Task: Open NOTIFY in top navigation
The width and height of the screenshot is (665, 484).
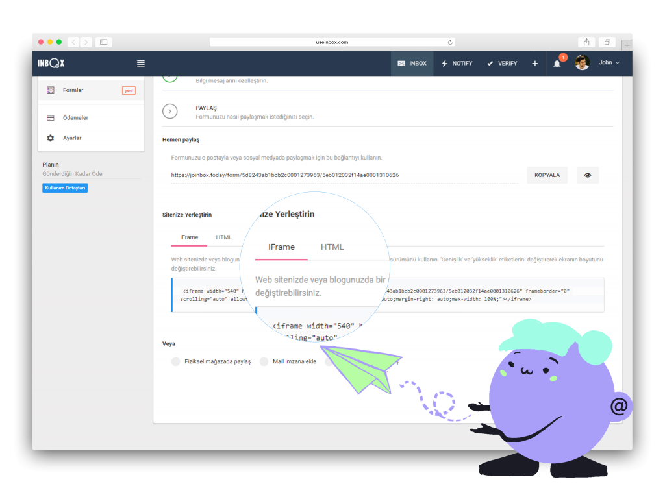Action: [457, 64]
